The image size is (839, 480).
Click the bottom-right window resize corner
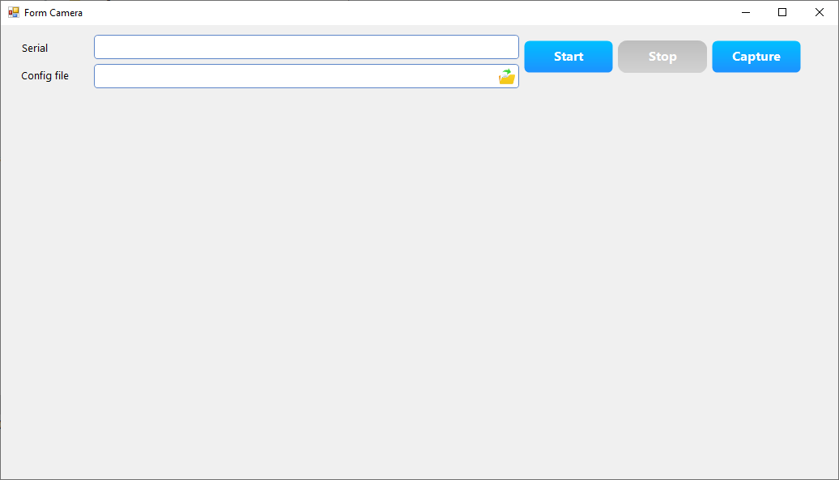pos(835,476)
